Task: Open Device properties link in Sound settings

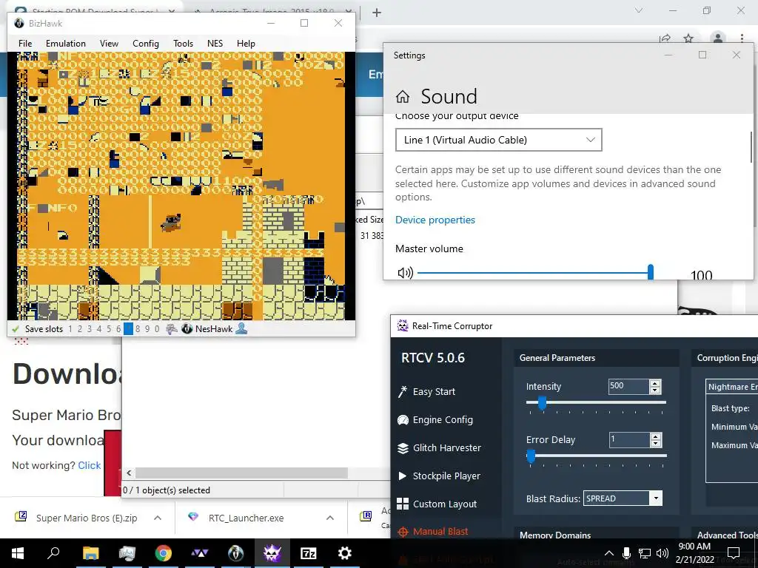Action: click(435, 220)
